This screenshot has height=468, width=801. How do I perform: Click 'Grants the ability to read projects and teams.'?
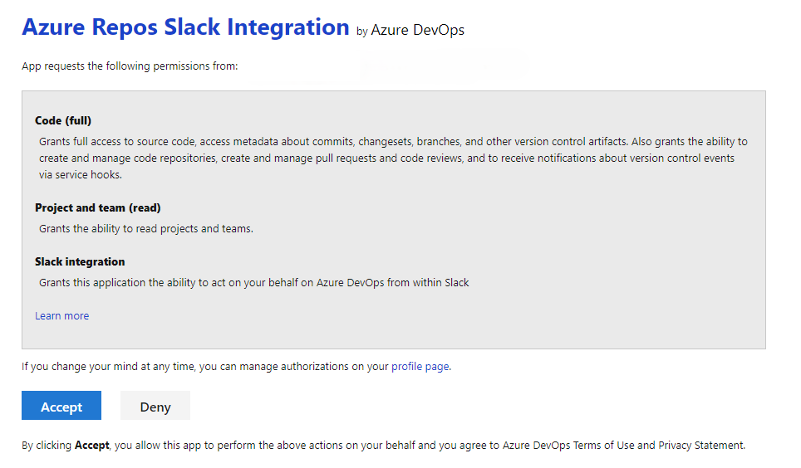pos(146,229)
